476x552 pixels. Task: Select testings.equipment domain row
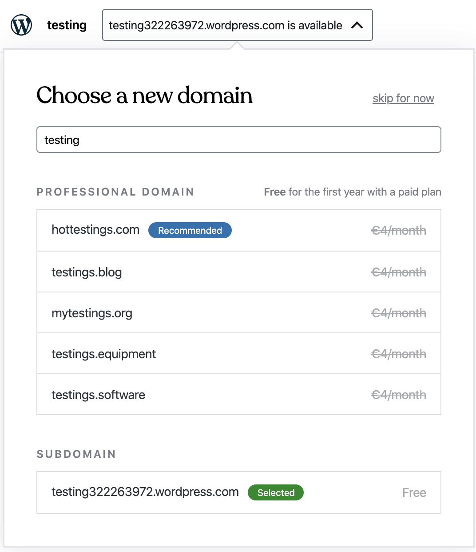[239, 353]
